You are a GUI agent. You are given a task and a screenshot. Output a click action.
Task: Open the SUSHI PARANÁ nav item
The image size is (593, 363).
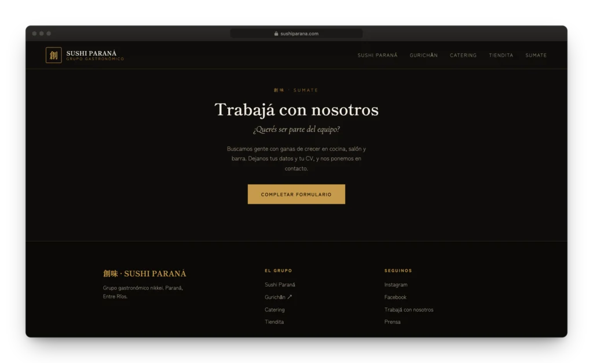click(x=378, y=55)
